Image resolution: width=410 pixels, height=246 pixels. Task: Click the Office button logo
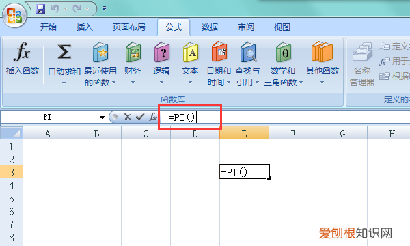click(x=14, y=15)
